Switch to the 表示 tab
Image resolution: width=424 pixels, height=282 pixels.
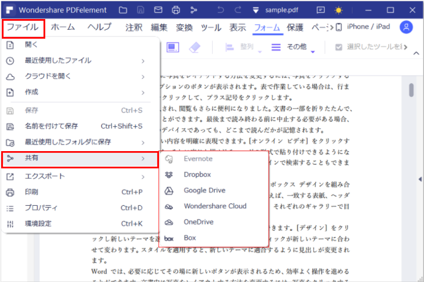pyautogui.click(x=238, y=27)
